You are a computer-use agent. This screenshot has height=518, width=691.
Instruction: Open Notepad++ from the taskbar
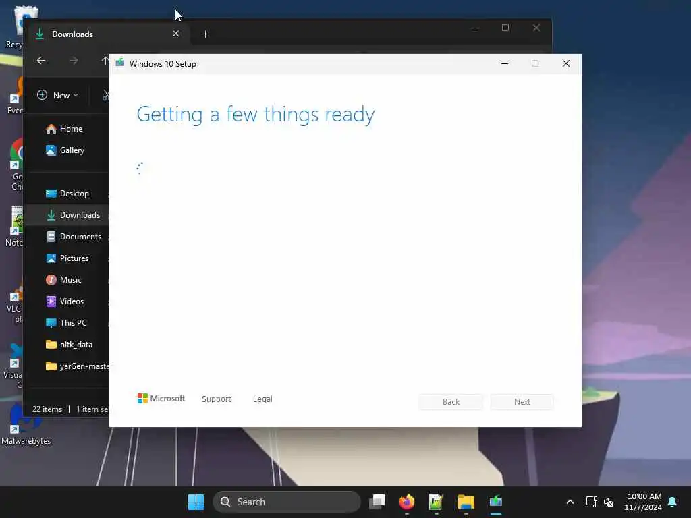click(x=437, y=502)
